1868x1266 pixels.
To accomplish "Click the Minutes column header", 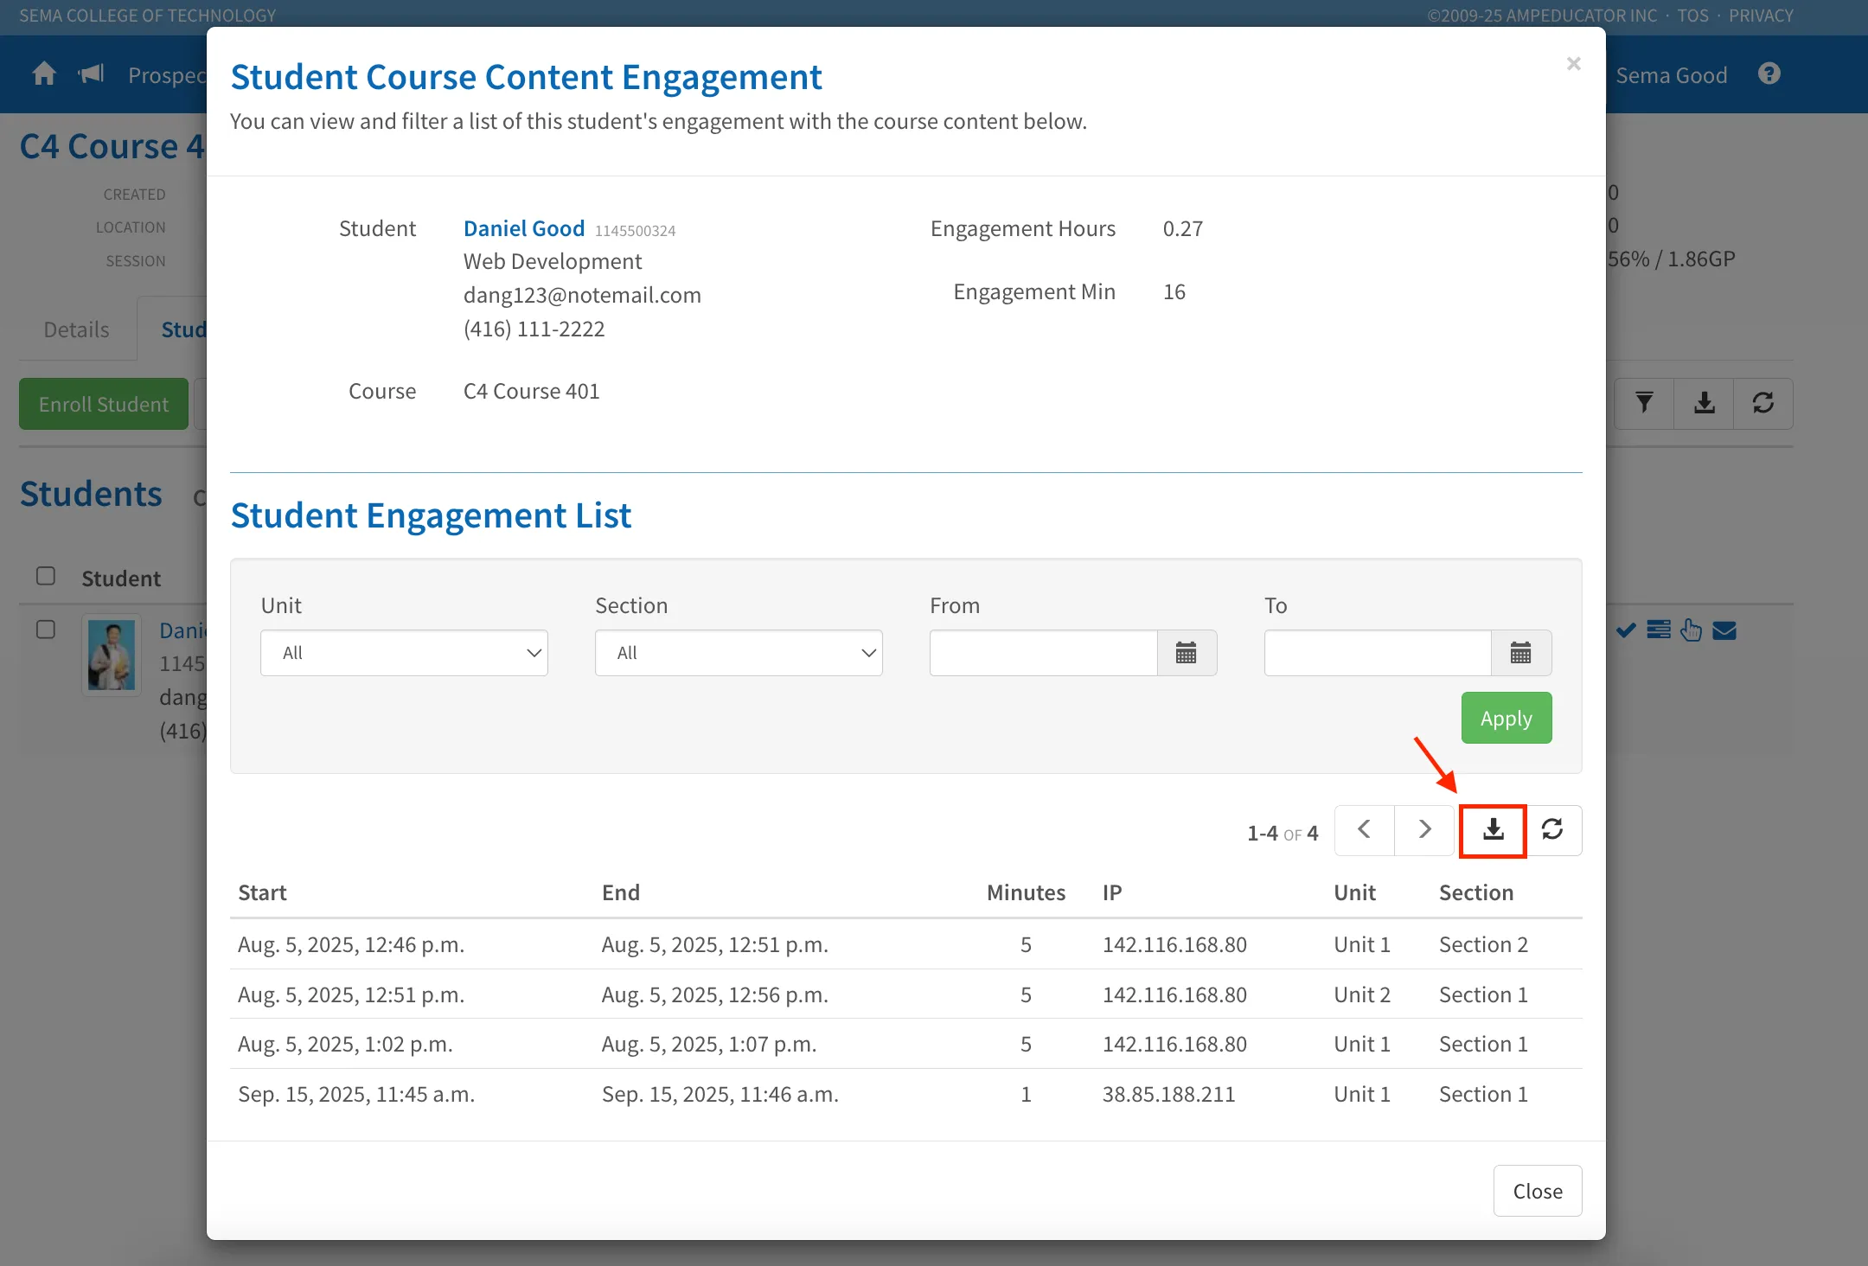I will tap(1026, 892).
